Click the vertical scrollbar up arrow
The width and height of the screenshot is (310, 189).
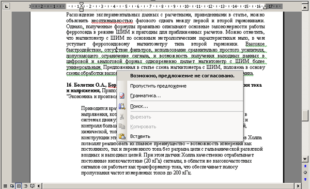pyautogui.click(x=305, y=7)
